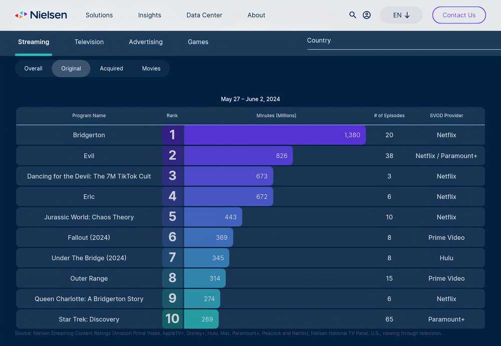Click the Nielsen logo
501x346 pixels.
[41, 15]
